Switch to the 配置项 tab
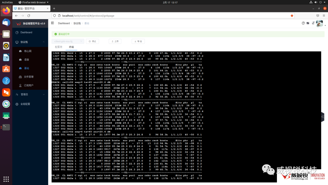Screen dimensions: 328x185 point(59,47)
